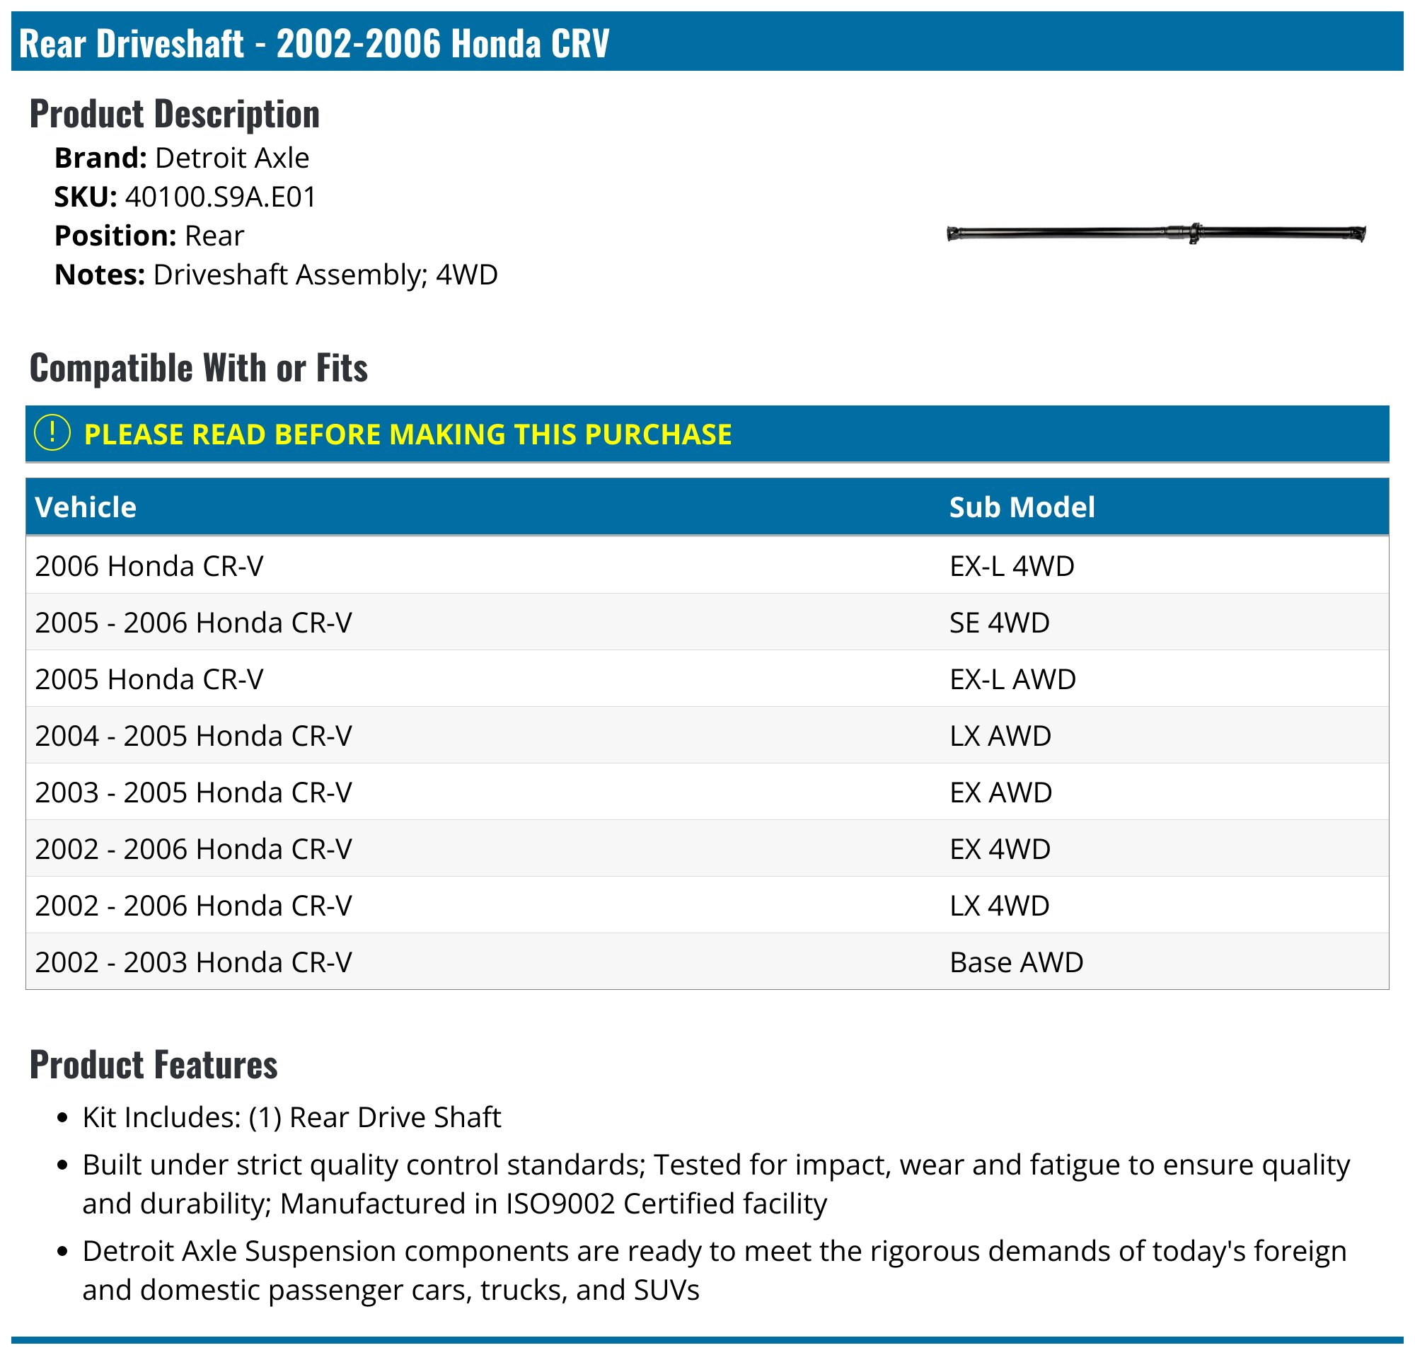Screen dimensions: 1415x1355
Task: Click the Notes Driveshaft Assembly line
Action: [x=276, y=275]
